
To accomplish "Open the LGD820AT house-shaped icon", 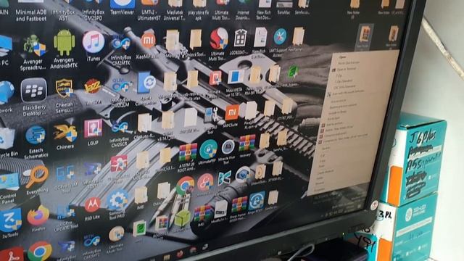I will pyautogui.click(x=240, y=38).
